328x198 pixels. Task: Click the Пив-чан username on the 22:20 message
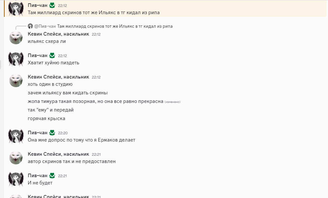[38, 133]
